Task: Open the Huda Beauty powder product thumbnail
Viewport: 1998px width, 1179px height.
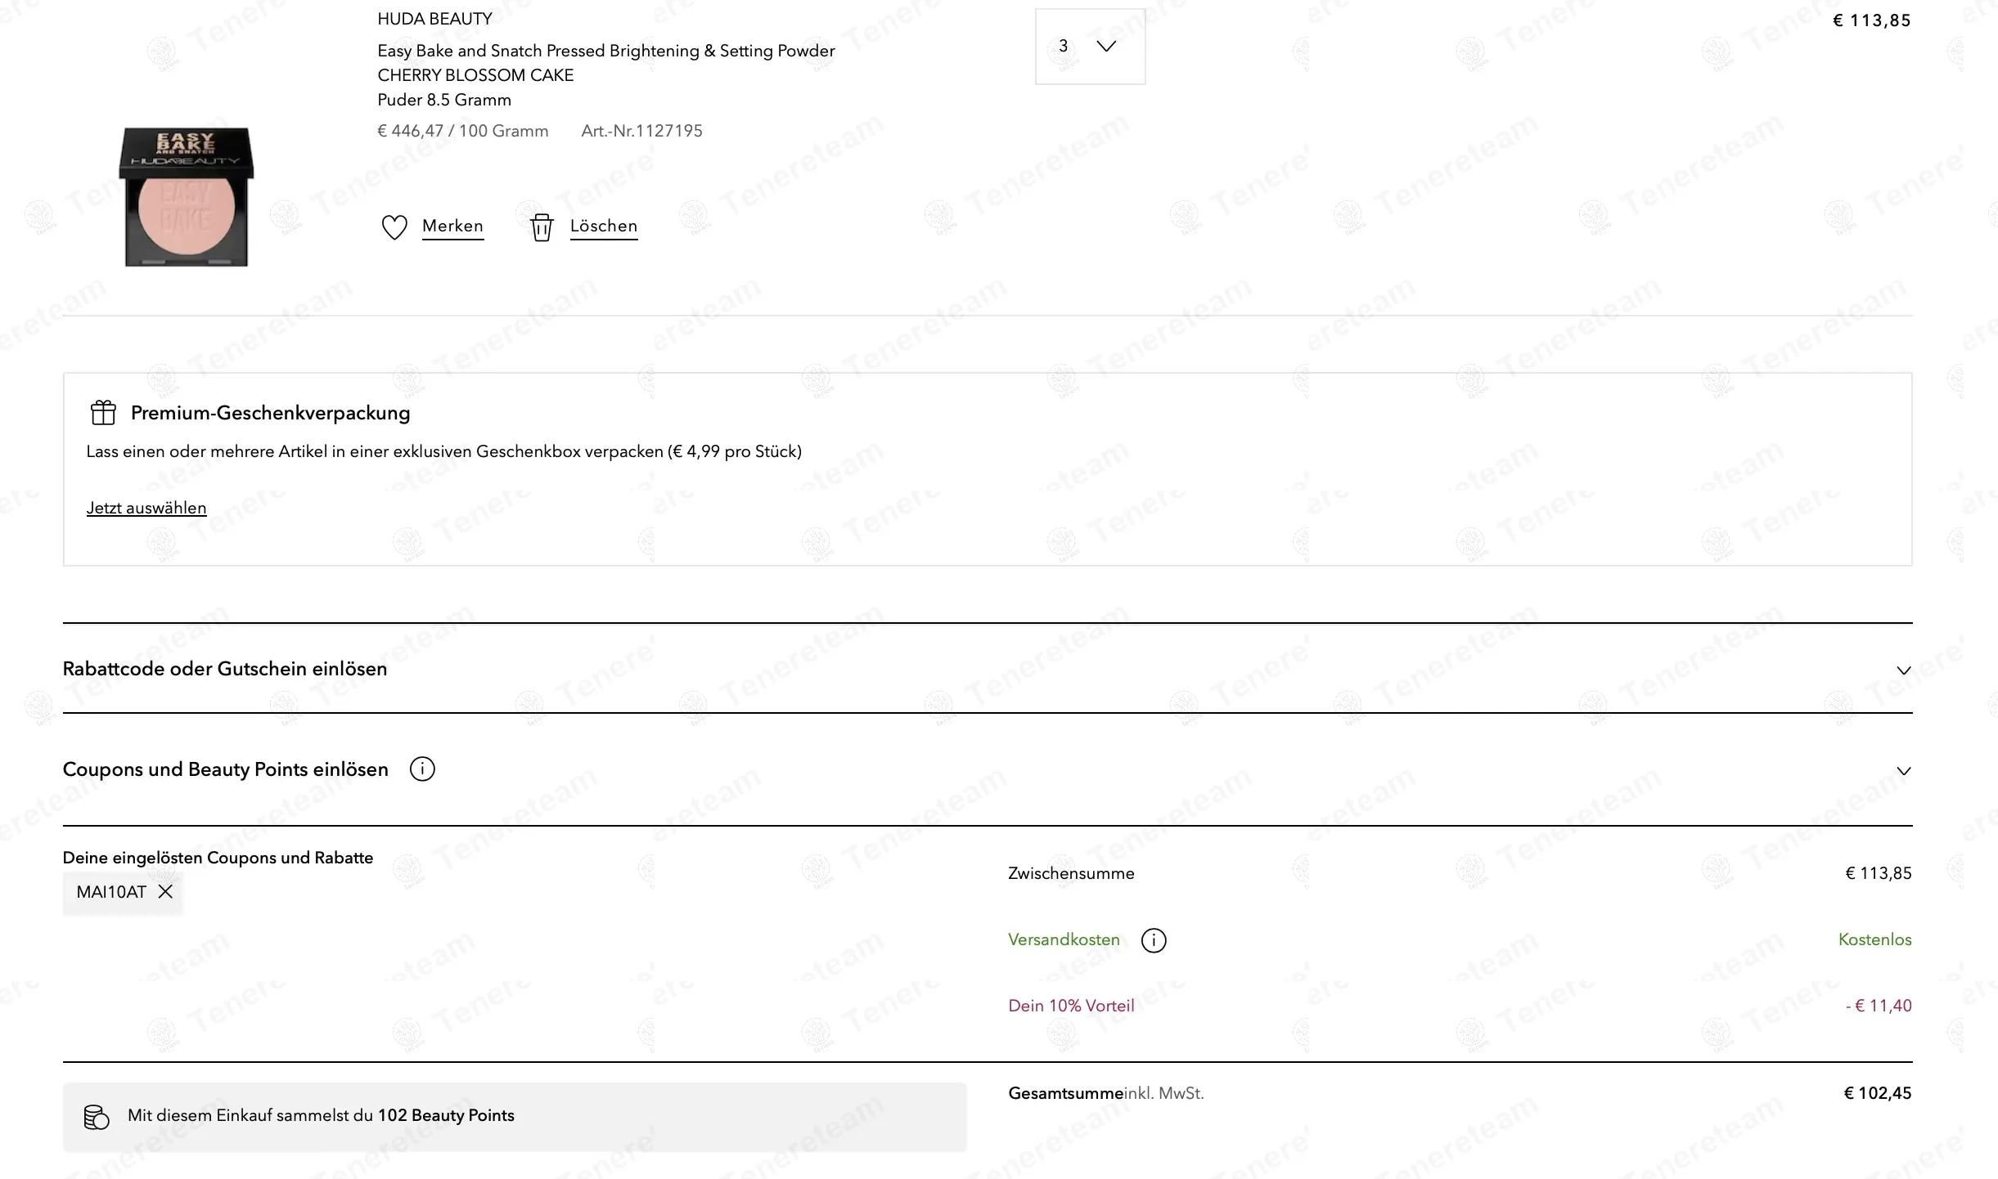Action: [x=187, y=196]
